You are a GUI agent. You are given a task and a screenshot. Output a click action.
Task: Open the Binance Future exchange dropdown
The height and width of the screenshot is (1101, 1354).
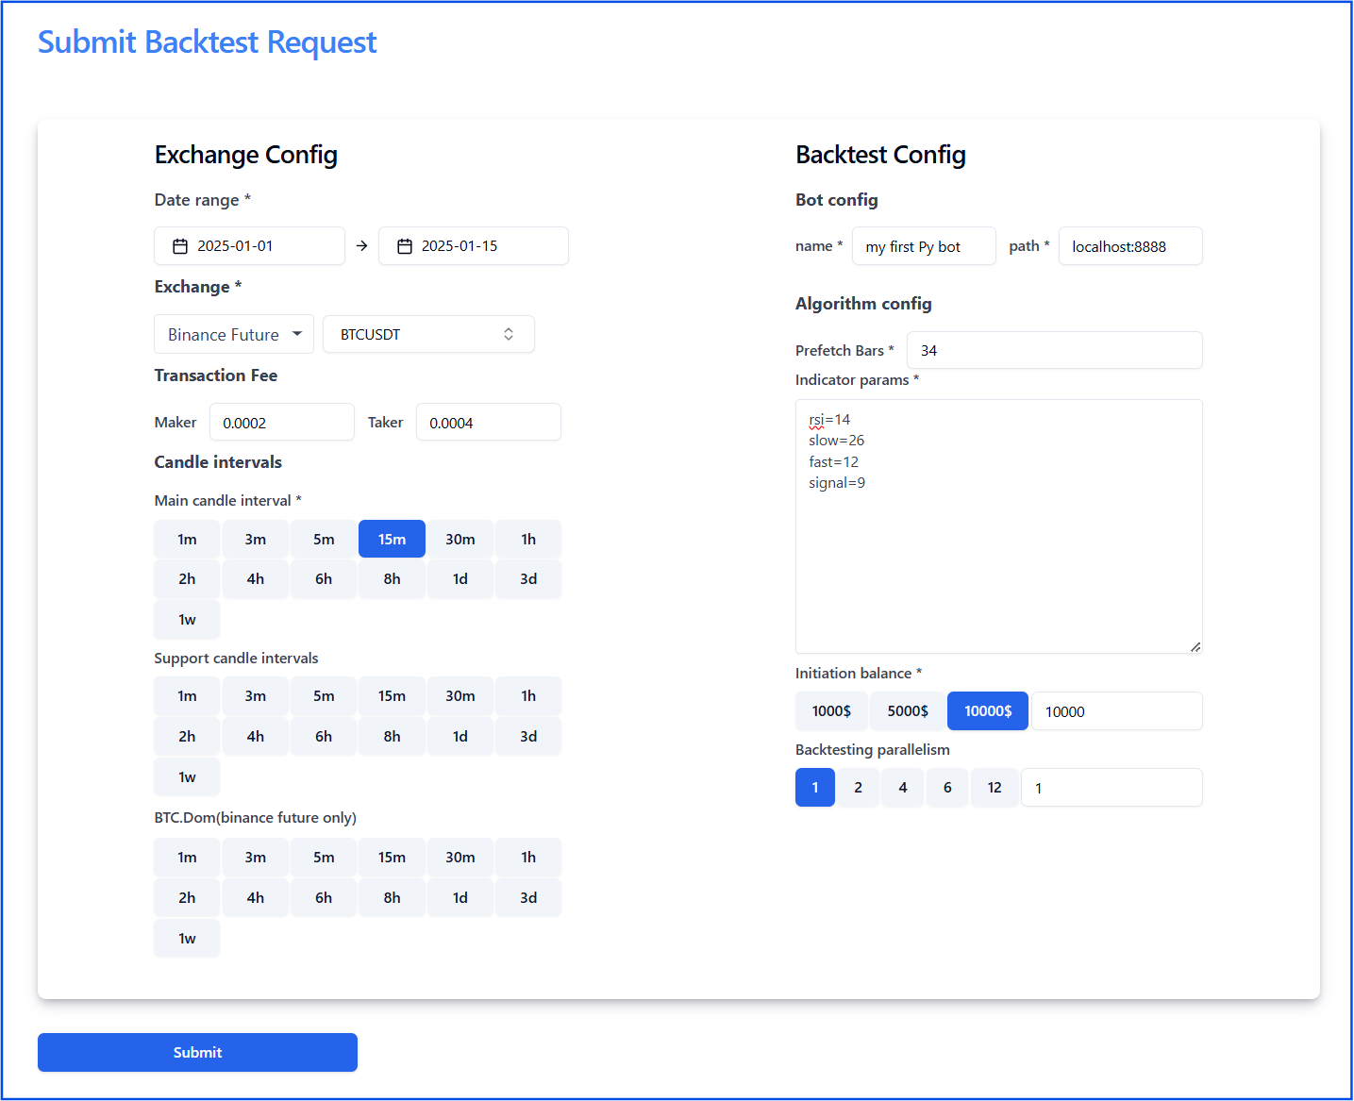point(234,335)
